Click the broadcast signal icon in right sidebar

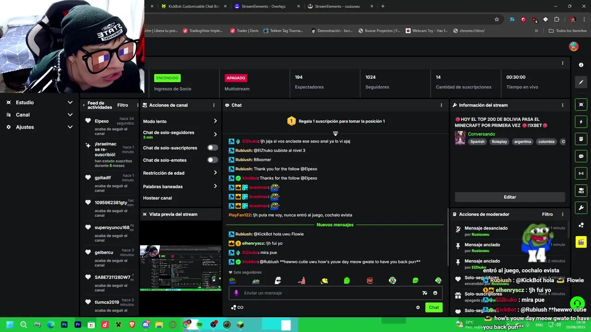click(581, 173)
